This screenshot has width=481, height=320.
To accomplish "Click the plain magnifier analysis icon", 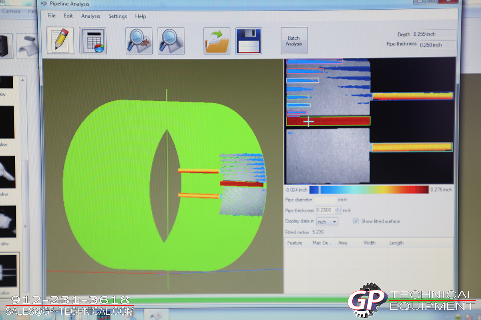I will click(x=171, y=41).
